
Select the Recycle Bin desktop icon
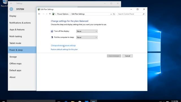[5, 3]
